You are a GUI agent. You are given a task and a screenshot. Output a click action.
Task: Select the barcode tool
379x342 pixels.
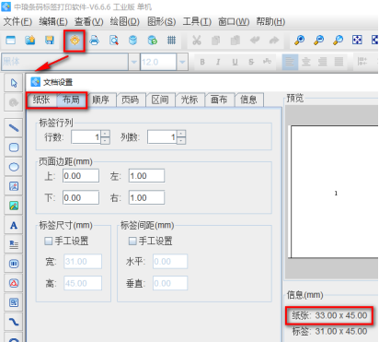14,264
